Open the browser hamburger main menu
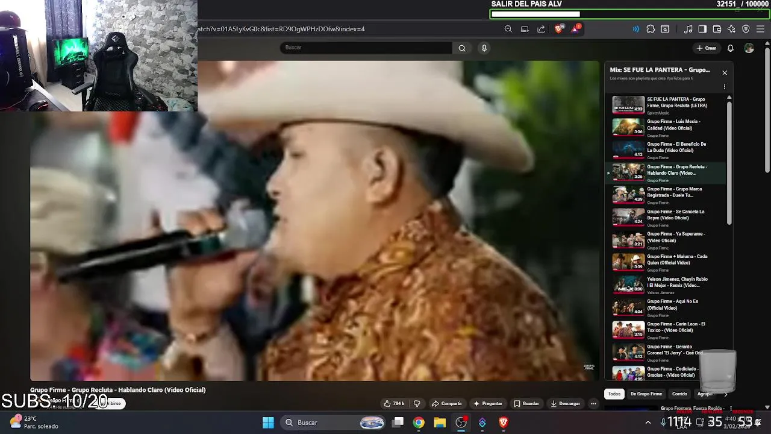 (x=760, y=29)
